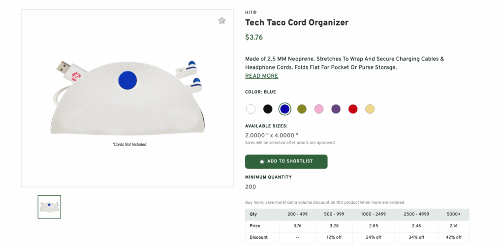
Task: Pick the olive green color swatch
Action: 302,109
